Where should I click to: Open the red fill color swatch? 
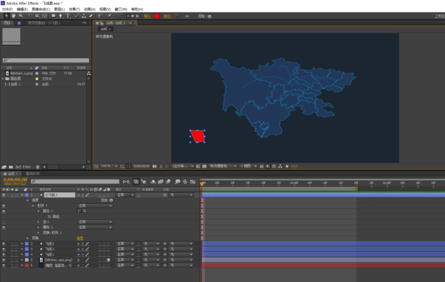[x=157, y=16]
